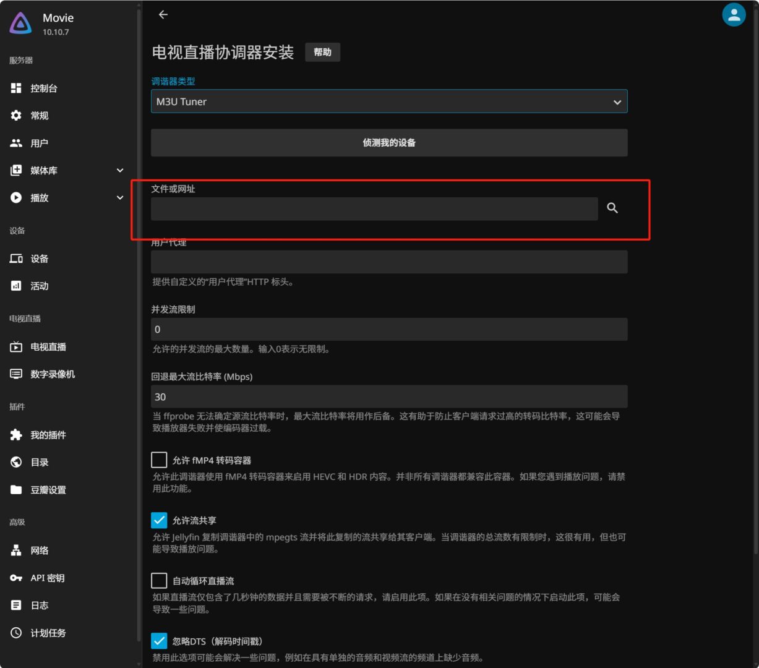The height and width of the screenshot is (668, 759).
Task: Click the API 密钥 key icon
Action: point(16,578)
